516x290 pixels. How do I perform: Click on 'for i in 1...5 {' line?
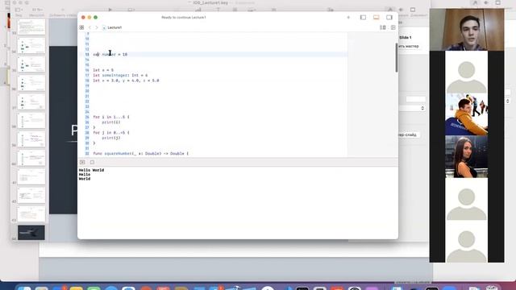(x=111, y=117)
